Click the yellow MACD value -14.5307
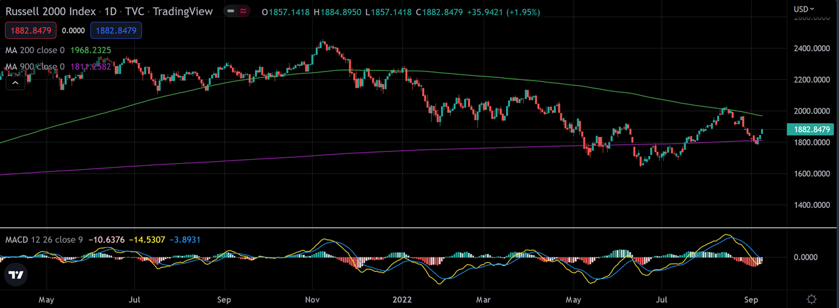Image resolution: width=839 pixels, height=308 pixels. 146,240
